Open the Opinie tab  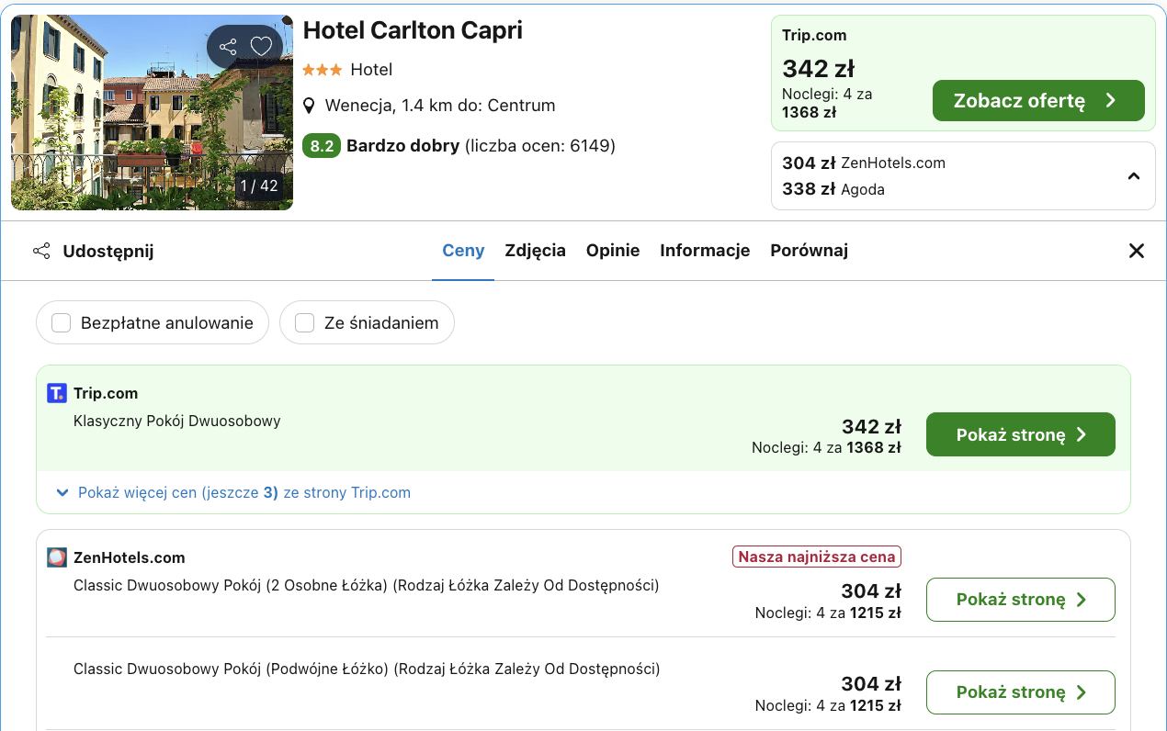coord(612,250)
